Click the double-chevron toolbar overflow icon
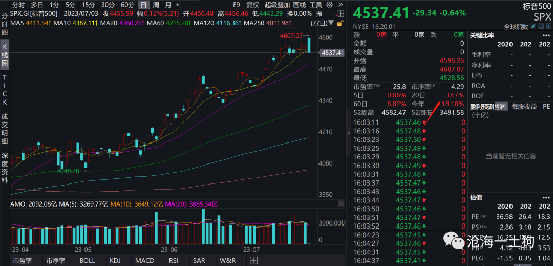Screen dimensions: 553x266 (339, 5)
